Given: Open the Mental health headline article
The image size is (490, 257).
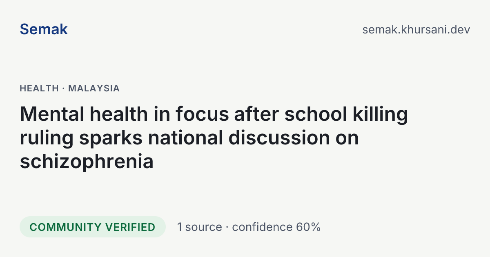Looking at the screenshot, I should click(x=214, y=138).
